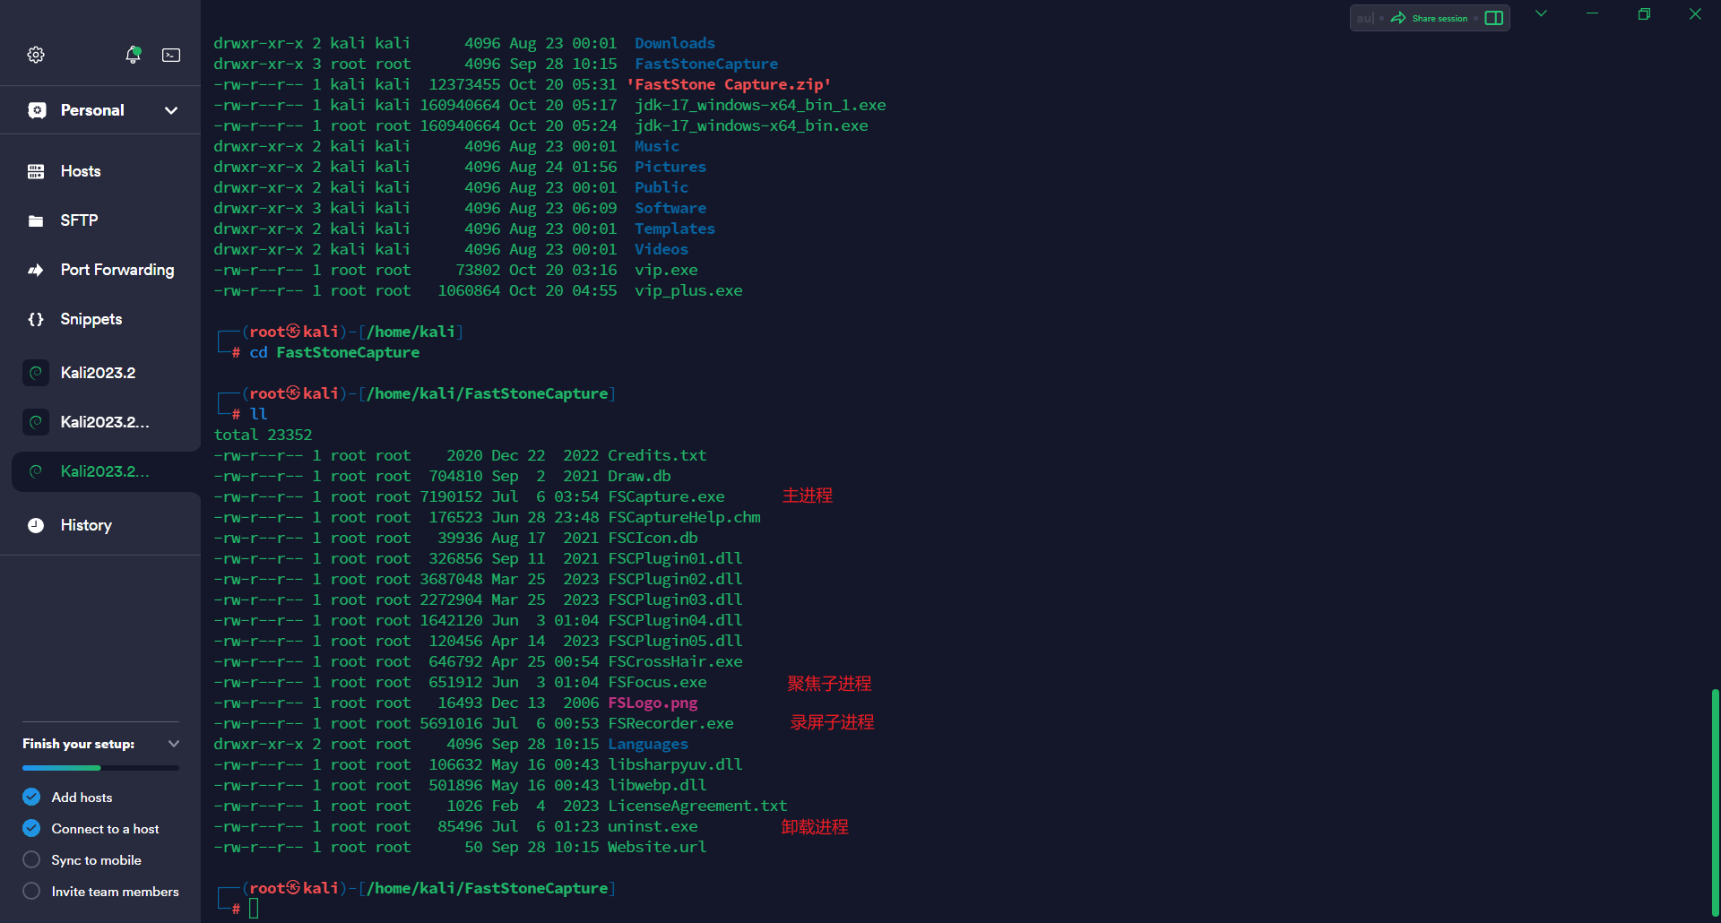Open the title bar chevron dropdown

click(1541, 13)
